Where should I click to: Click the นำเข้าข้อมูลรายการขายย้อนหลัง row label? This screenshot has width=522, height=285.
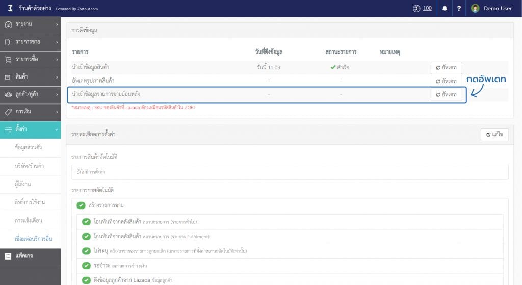point(106,94)
